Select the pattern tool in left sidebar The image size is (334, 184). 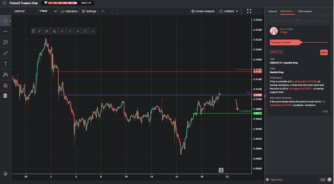pyautogui.click(x=6, y=74)
